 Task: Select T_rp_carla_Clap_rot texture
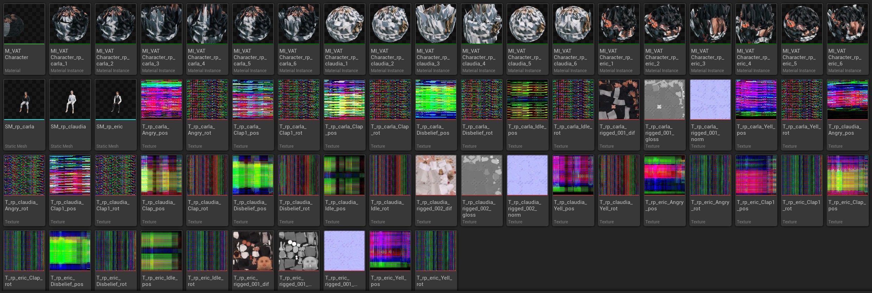pos(390,115)
